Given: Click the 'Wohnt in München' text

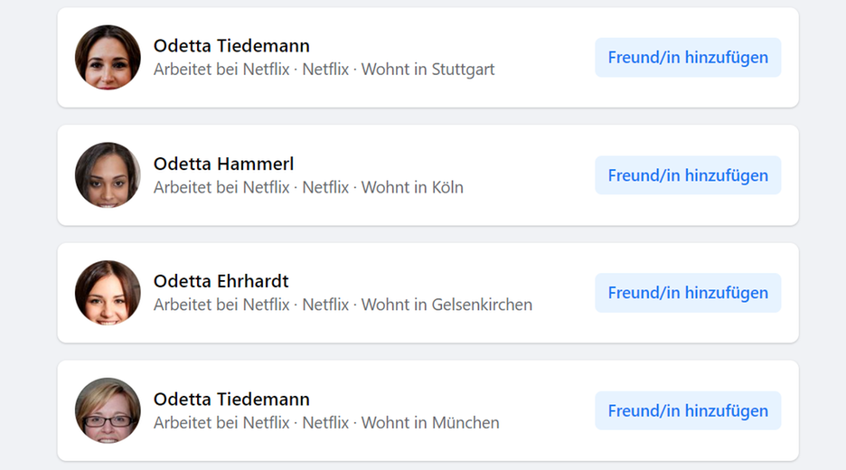Looking at the screenshot, I should pyautogui.click(x=430, y=422).
